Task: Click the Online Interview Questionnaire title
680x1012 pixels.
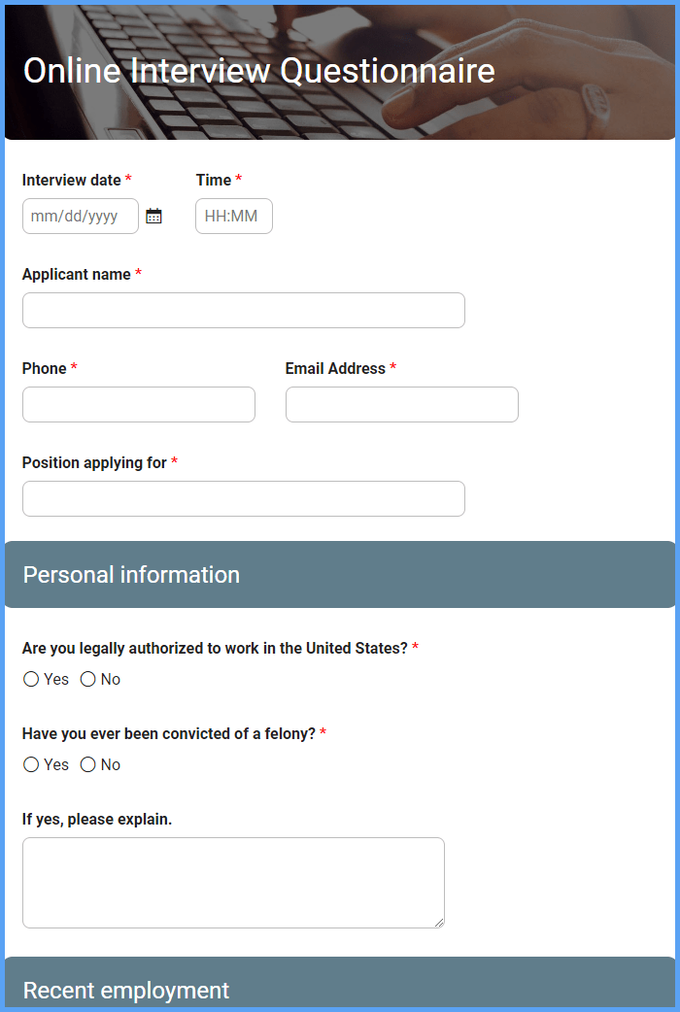Action: 259,70
